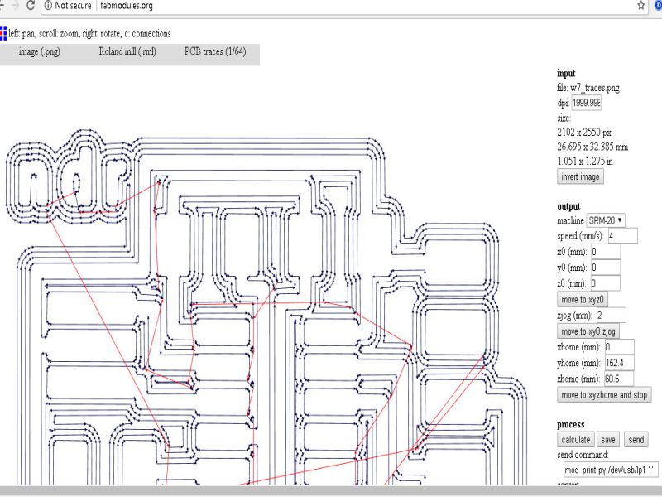Click the send button
662x497 pixels.
pos(636,440)
